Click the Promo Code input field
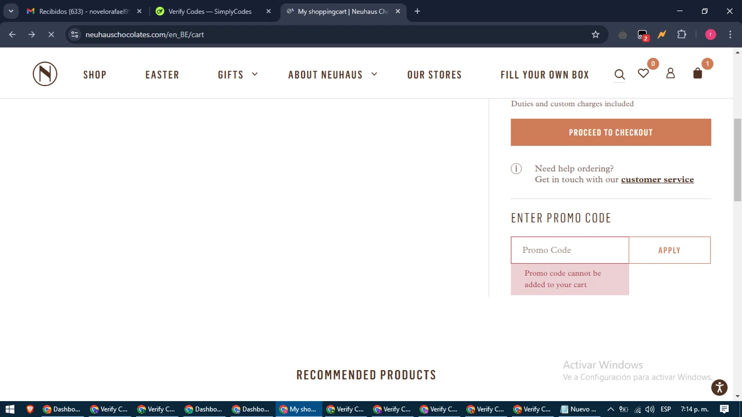The height and width of the screenshot is (417, 742). point(570,250)
